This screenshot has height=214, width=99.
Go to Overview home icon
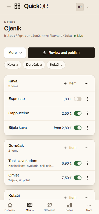(x=10, y=207)
